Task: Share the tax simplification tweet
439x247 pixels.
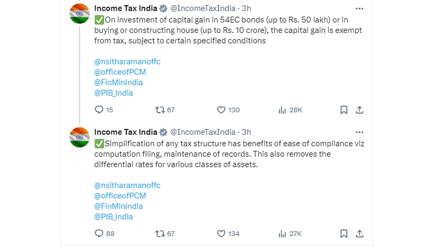Action: click(359, 233)
